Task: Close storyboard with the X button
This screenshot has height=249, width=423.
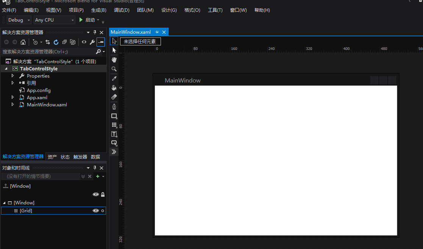Action: 90,176
